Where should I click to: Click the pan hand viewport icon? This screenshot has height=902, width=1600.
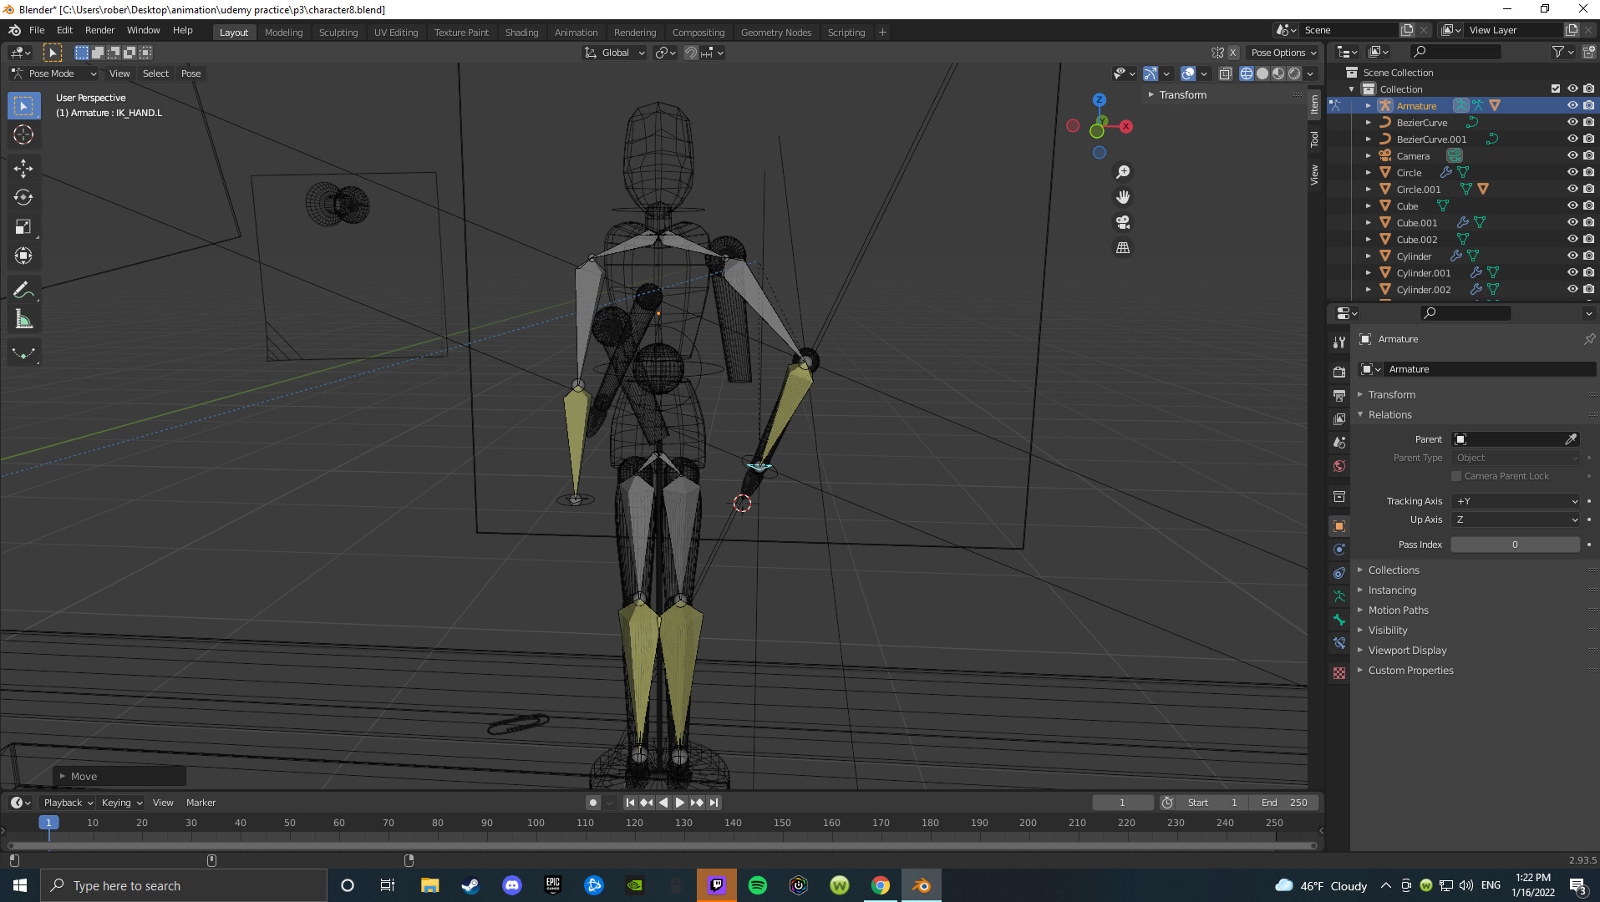(x=1123, y=197)
